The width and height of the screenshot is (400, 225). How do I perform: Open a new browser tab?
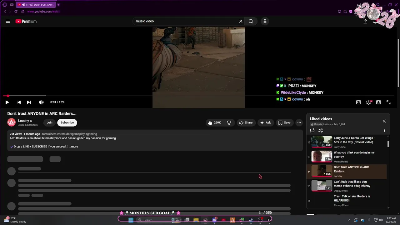(58, 5)
